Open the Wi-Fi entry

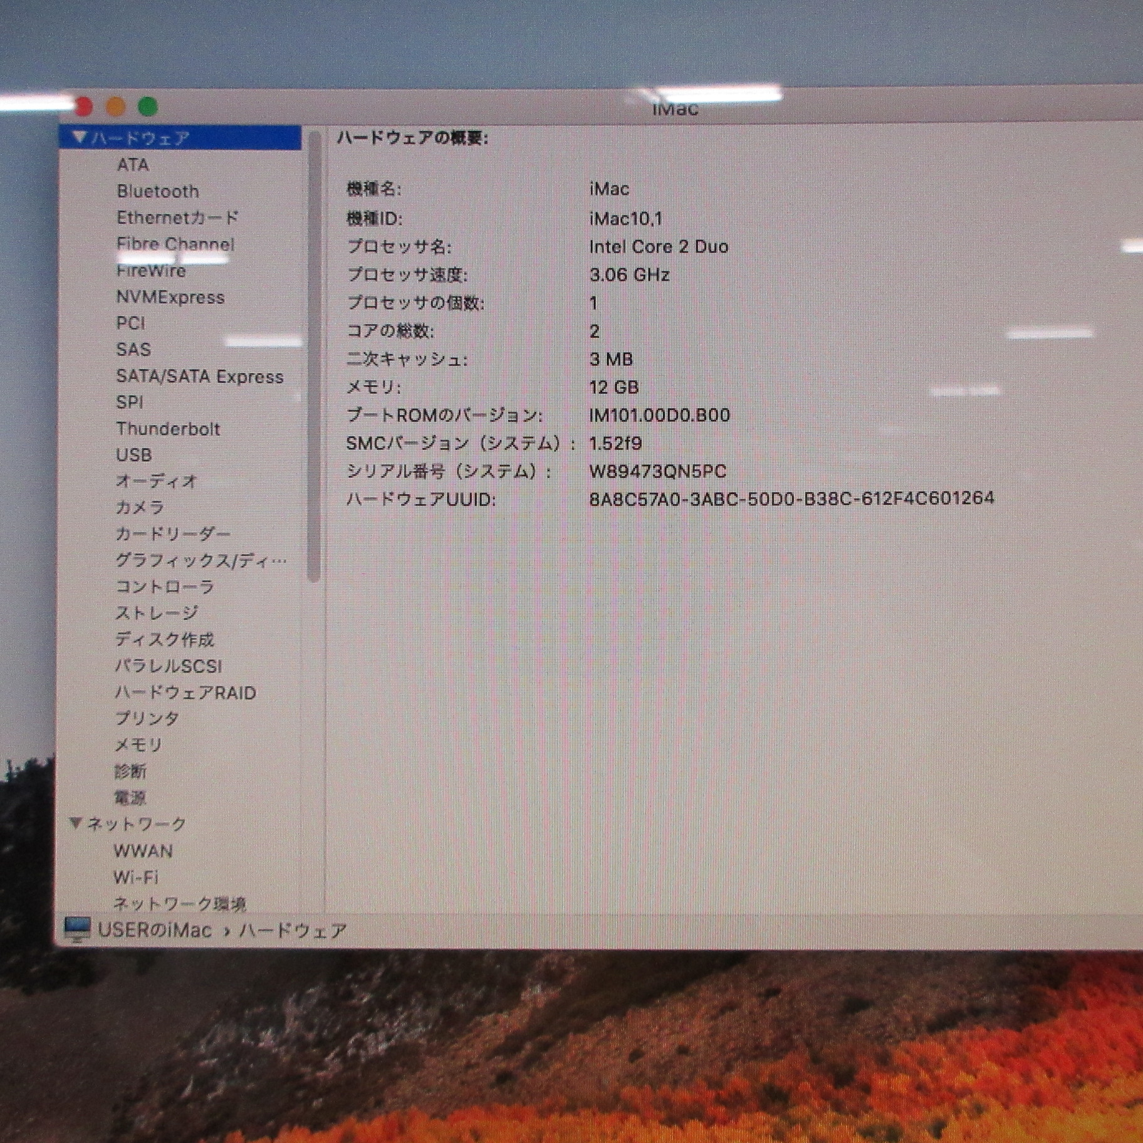click(x=136, y=877)
